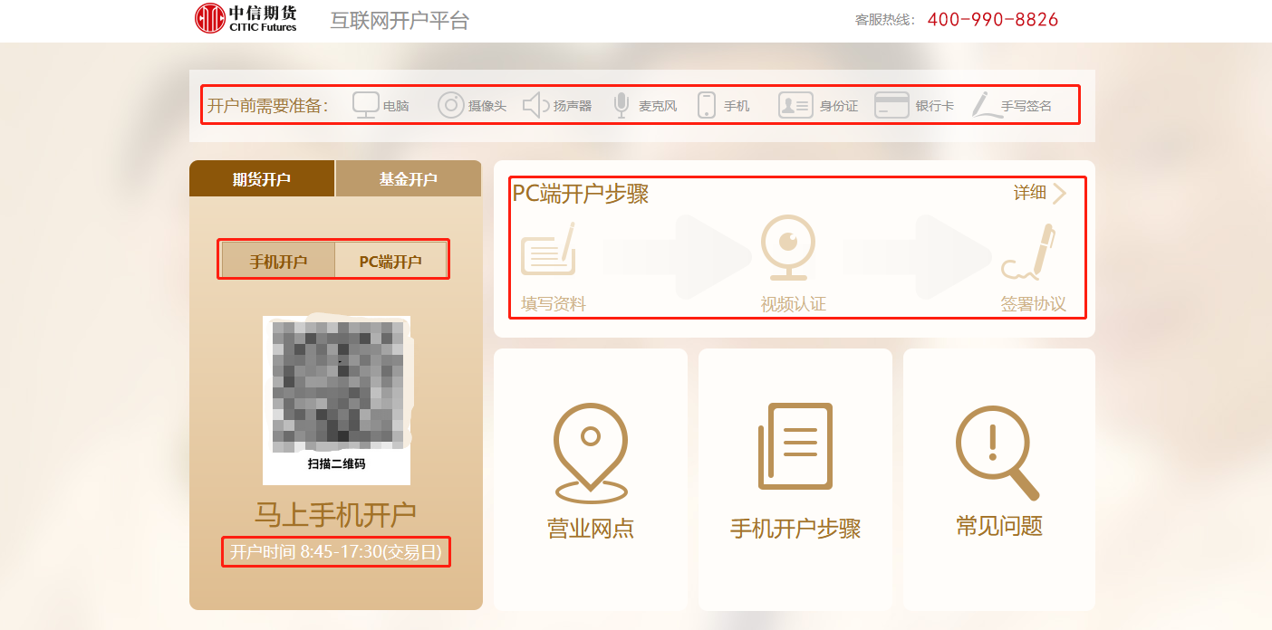1272x630 pixels.
Task: Select the PC端开户 option
Action: point(390,261)
